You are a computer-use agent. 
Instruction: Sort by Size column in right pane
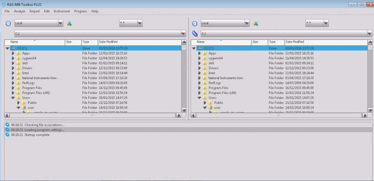point(260,42)
